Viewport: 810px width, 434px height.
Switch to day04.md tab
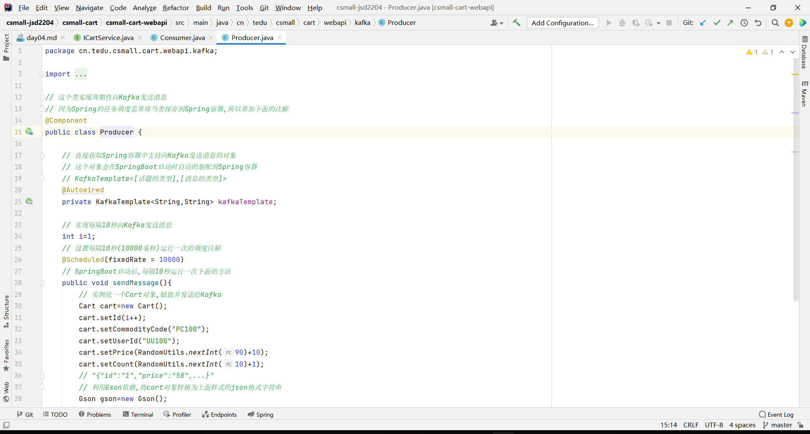(x=41, y=38)
